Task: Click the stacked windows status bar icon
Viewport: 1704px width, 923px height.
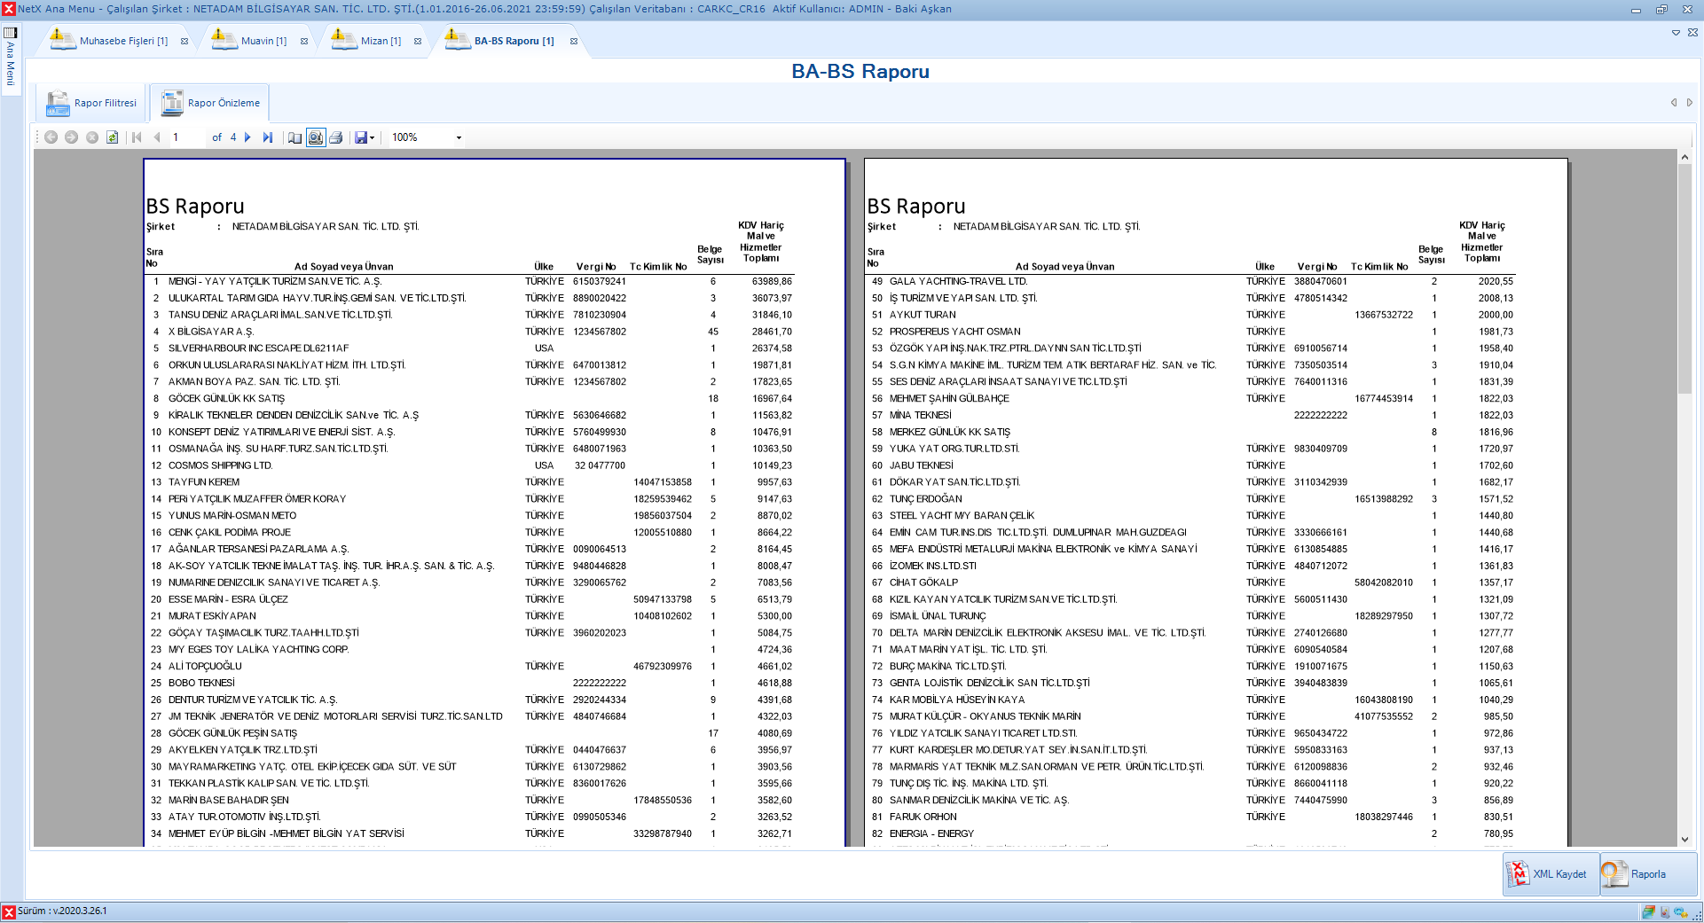Action: tap(1648, 911)
